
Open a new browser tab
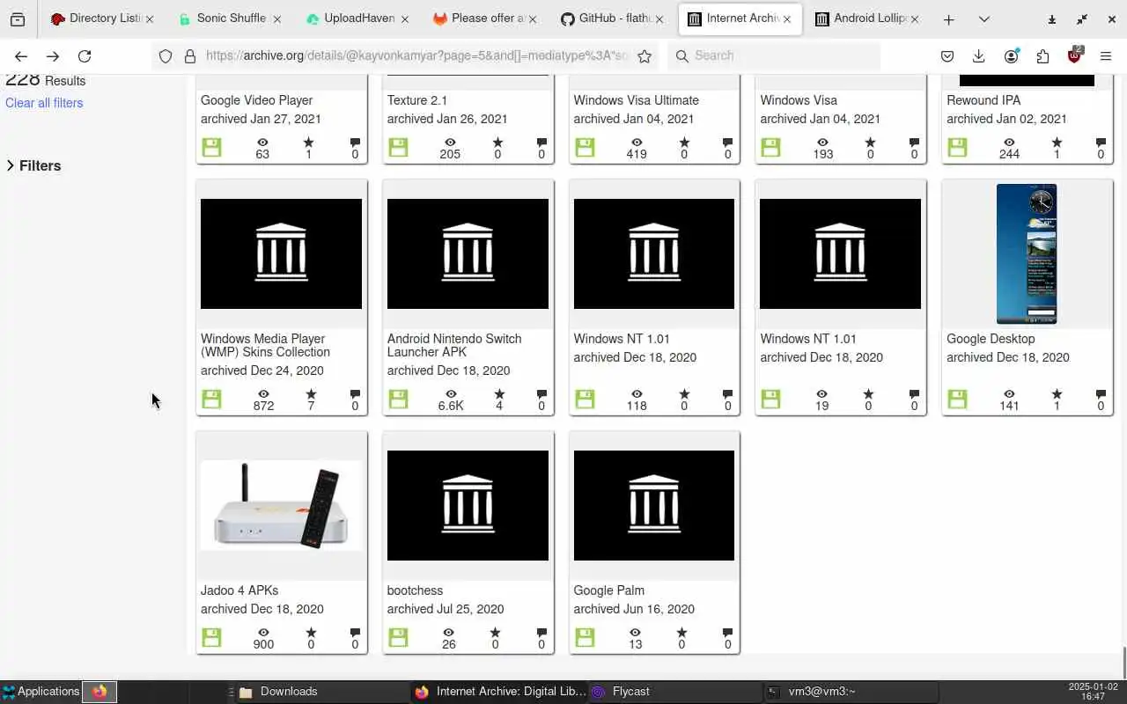[x=948, y=18]
